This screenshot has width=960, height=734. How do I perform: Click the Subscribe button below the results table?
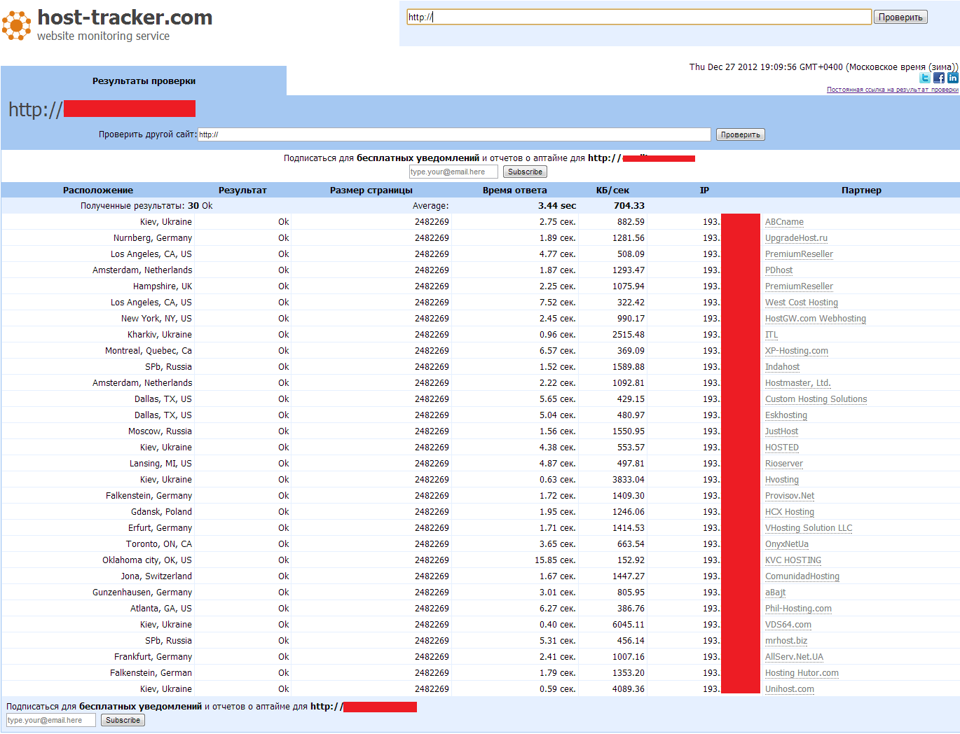click(x=123, y=720)
